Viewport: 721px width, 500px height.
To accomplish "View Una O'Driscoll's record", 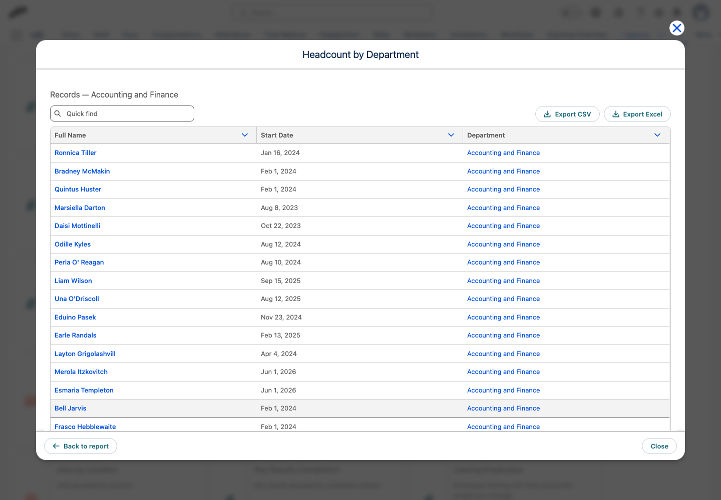I will pos(77,299).
